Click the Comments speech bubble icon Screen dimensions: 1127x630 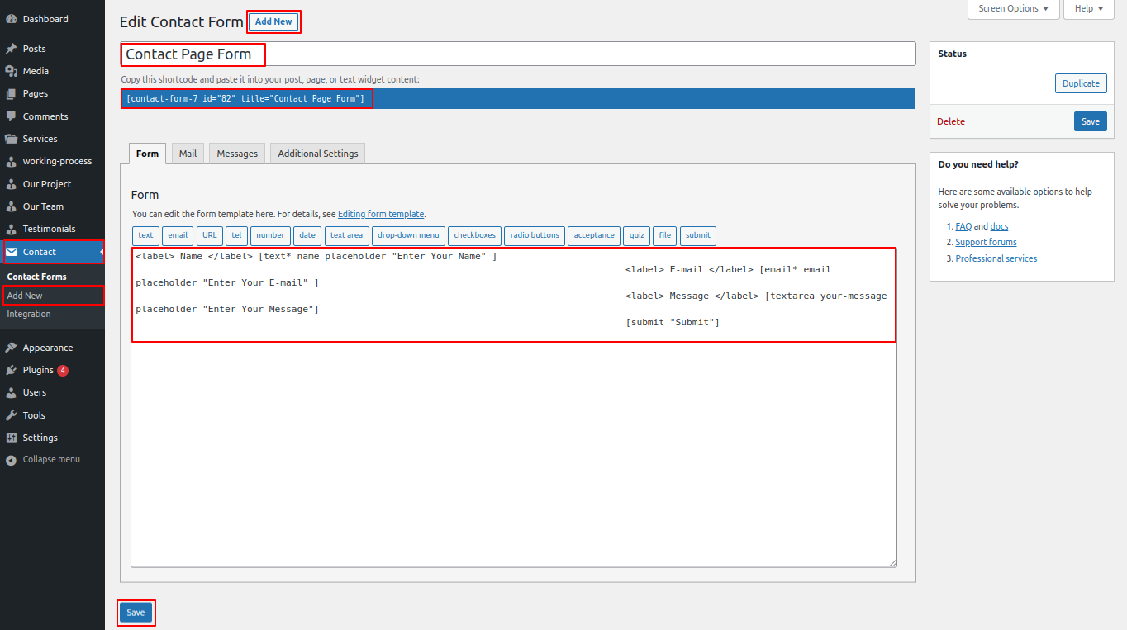[x=12, y=116]
